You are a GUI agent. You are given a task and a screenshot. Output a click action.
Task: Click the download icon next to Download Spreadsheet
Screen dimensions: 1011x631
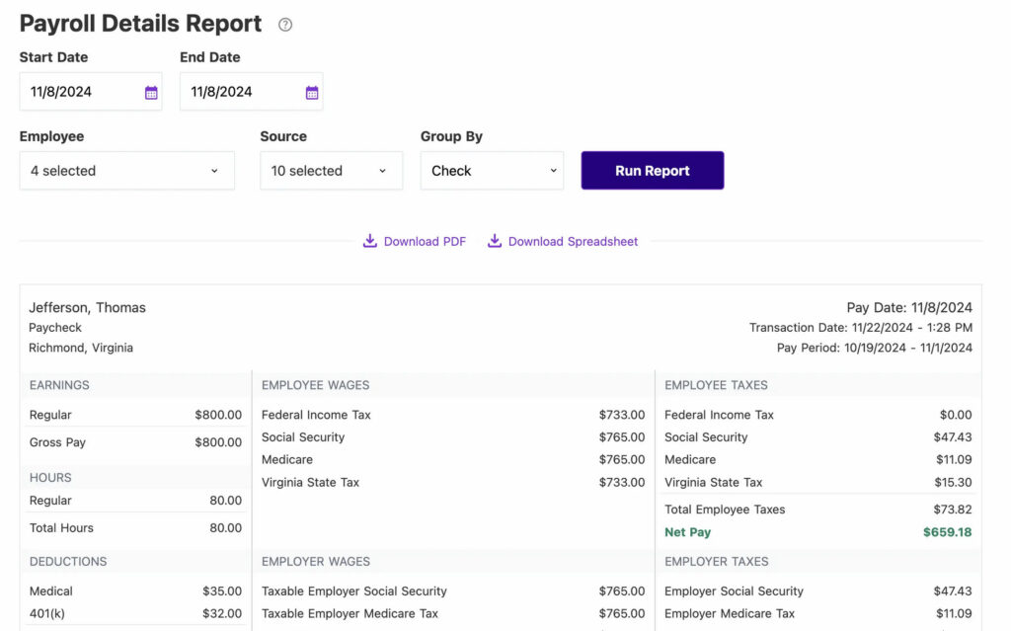pos(495,241)
